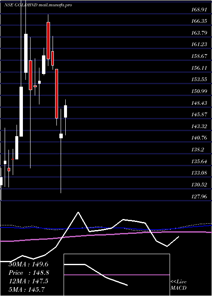Screen dimensions: 212x296
Task: Click the Price : 148.8 readout
Action: 29,273
